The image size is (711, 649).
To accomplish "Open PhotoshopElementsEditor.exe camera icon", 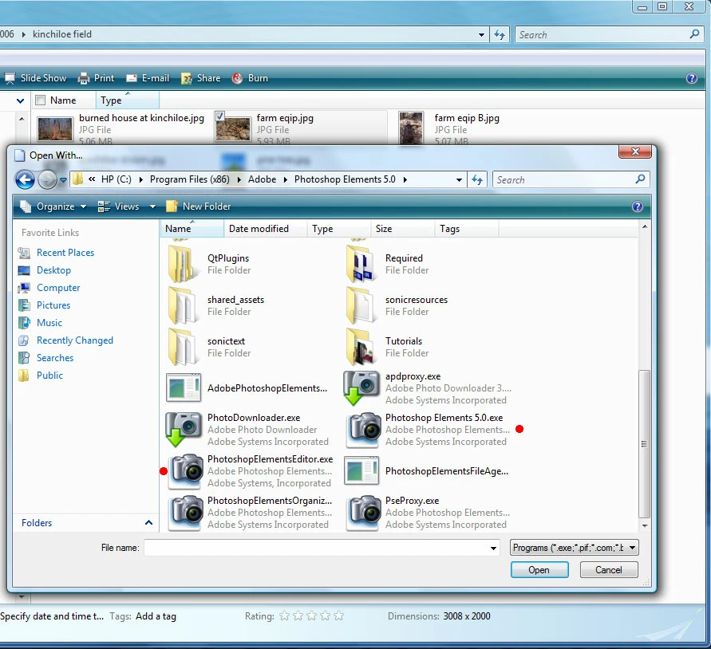I will (185, 471).
